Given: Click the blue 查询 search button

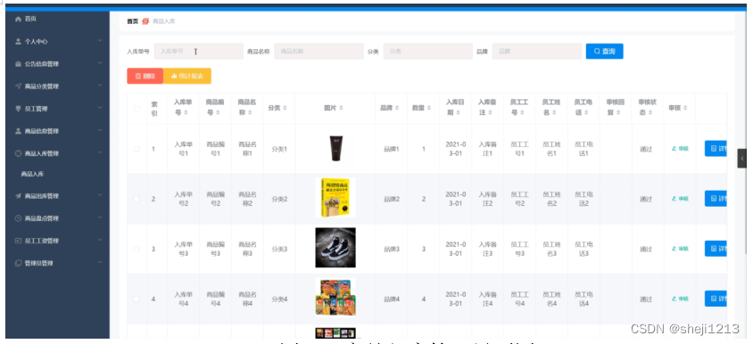Looking at the screenshot, I should tap(605, 51).
